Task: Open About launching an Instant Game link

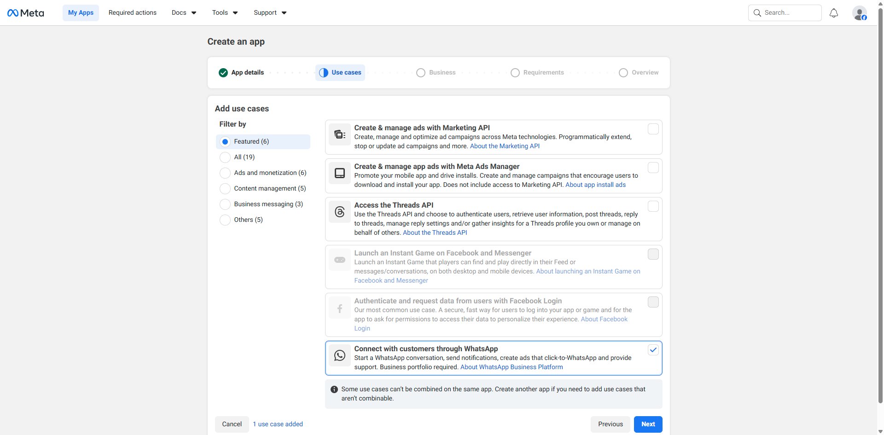Action: pos(588,272)
